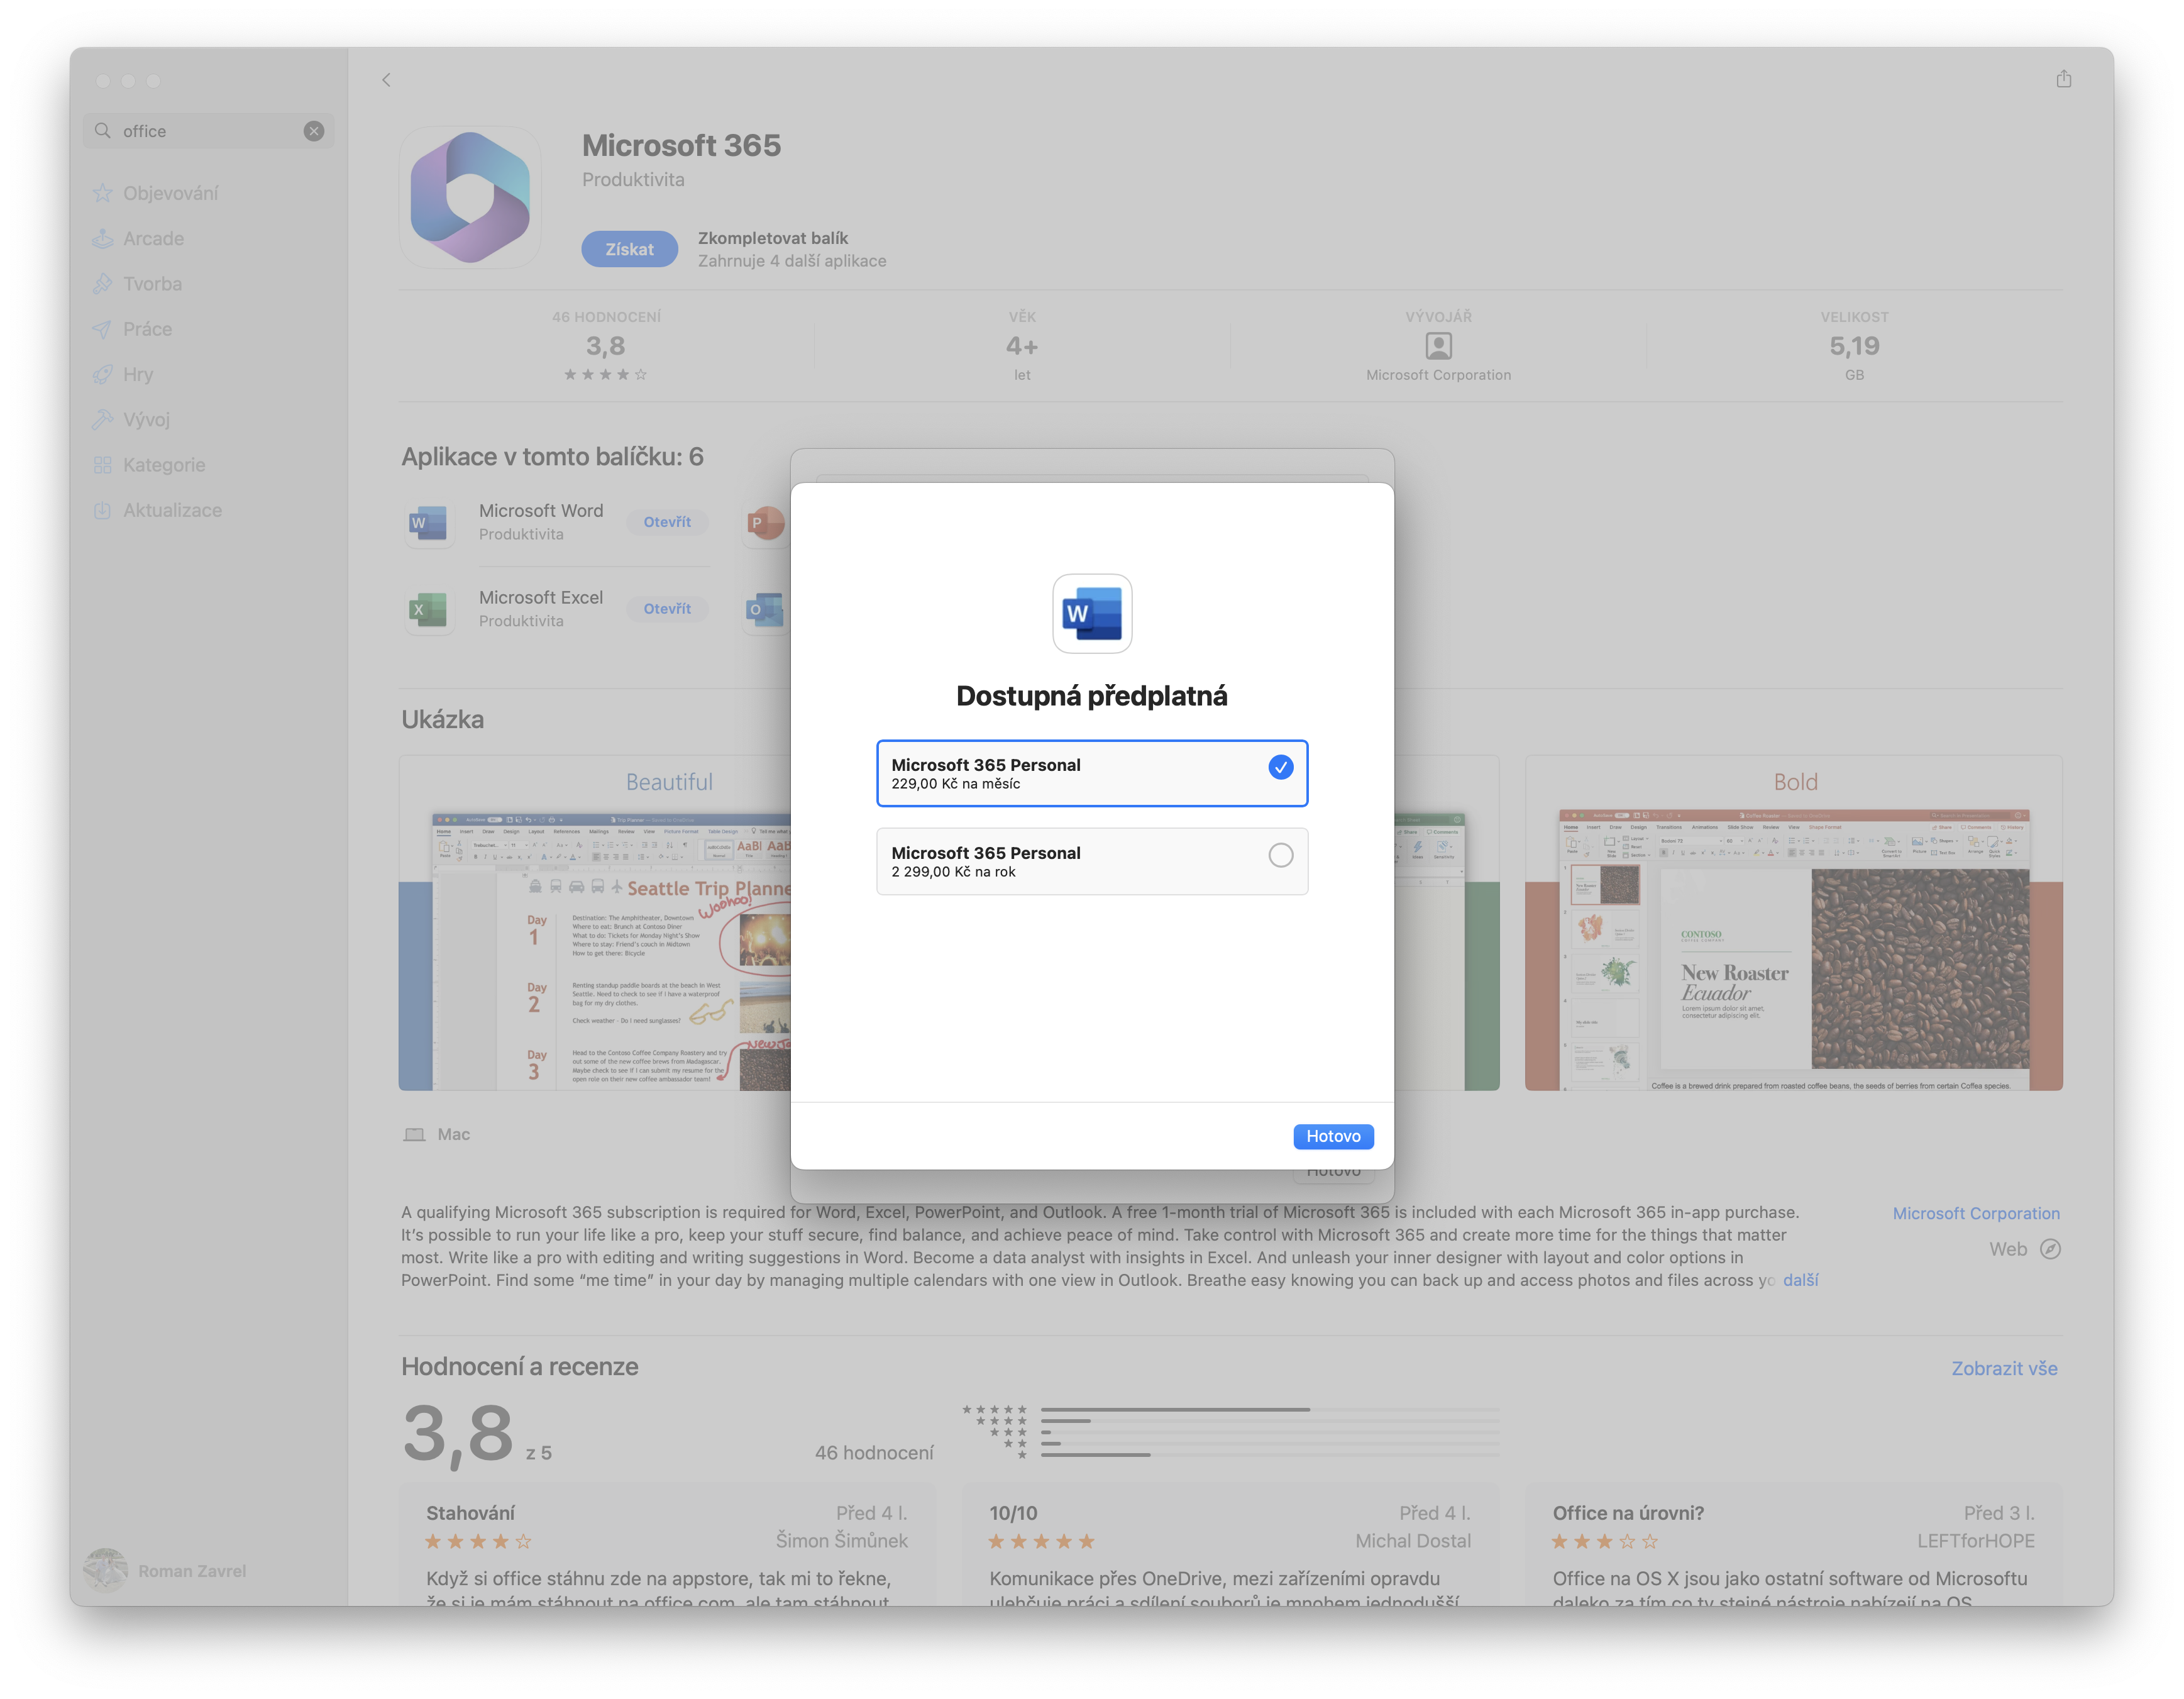Open the Objevování sidebar section

170,193
